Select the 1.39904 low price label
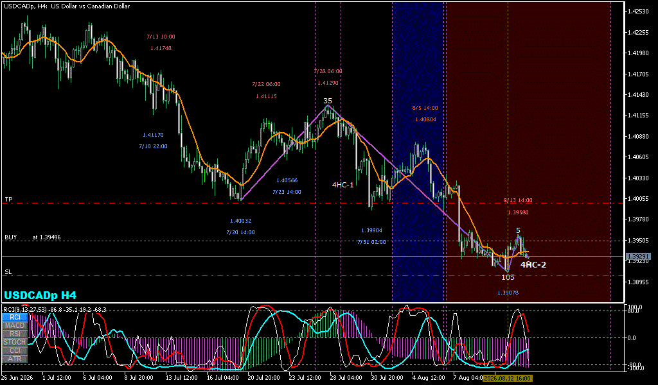658x385 pixels. click(372, 230)
